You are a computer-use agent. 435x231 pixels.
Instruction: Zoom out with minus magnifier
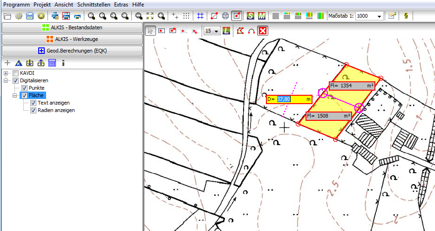click(139, 16)
